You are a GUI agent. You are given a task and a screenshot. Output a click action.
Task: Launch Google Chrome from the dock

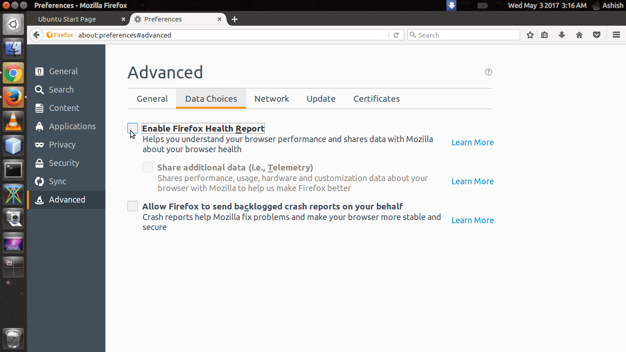tap(13, 73)
